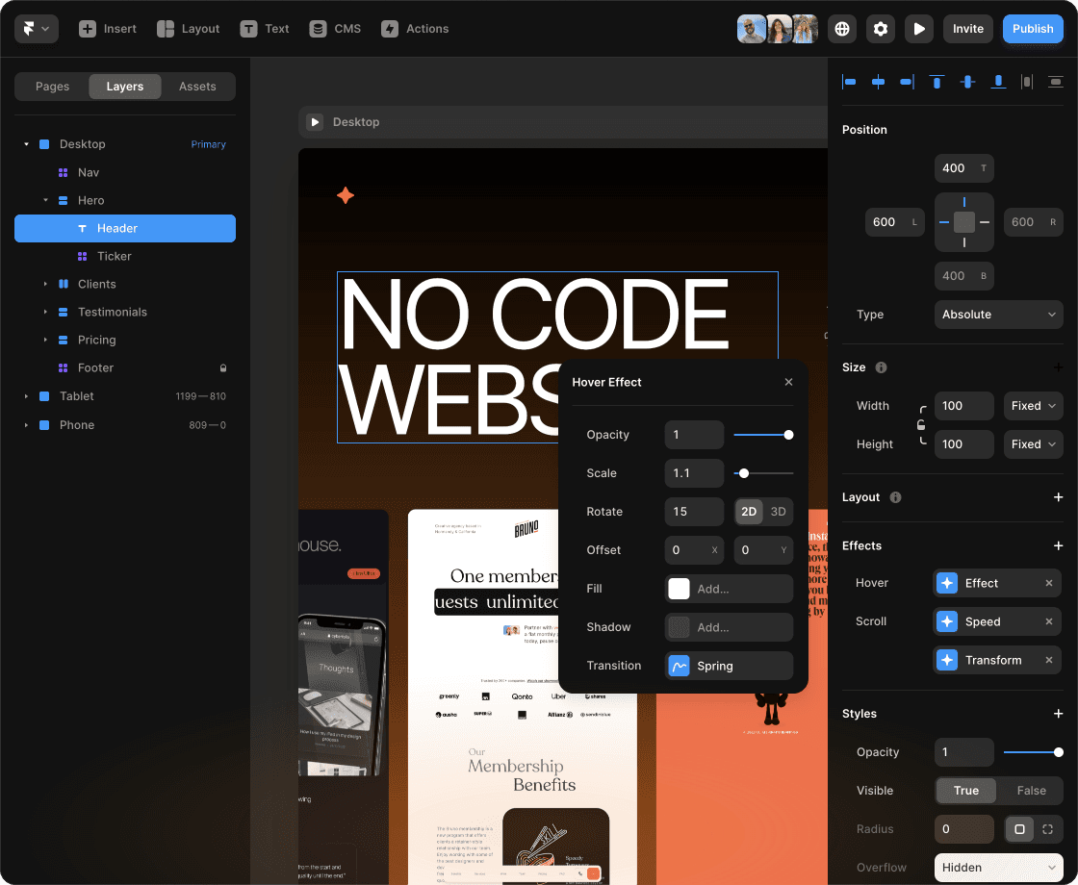This screenshot has width=1078, height=885.
Task: Click the Invite button
Action: 968,29
